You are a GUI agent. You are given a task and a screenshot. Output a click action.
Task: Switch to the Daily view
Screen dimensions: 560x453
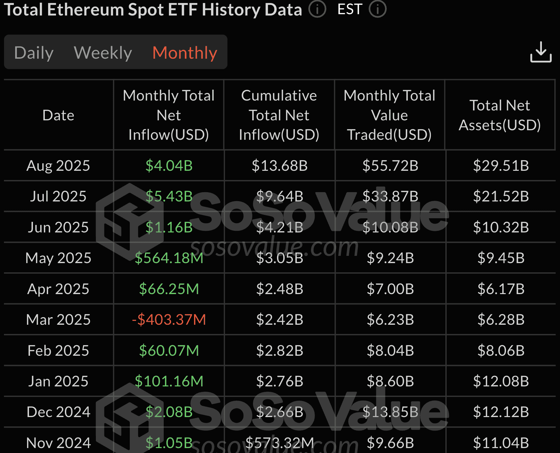click(x=34, y=52)
